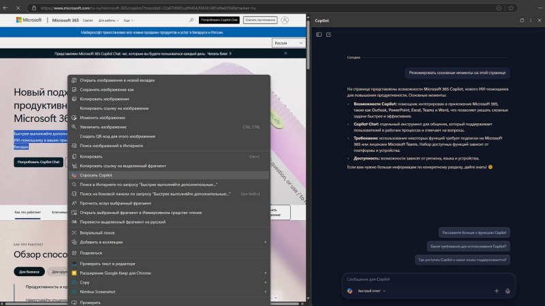
Task: Expand the Еще menu in header
Action: pyautogui.click(x=129, y=20)
